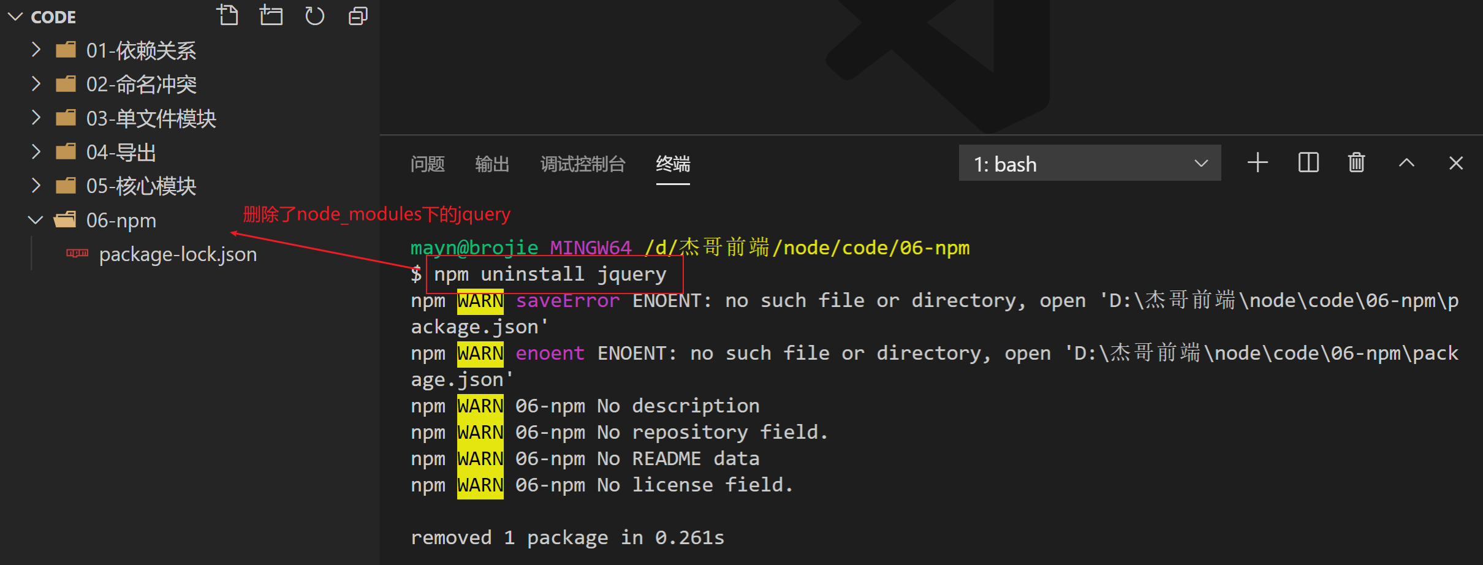
Task: Click the 'npm uninstall jquery' command text
Action: (550, 274)
